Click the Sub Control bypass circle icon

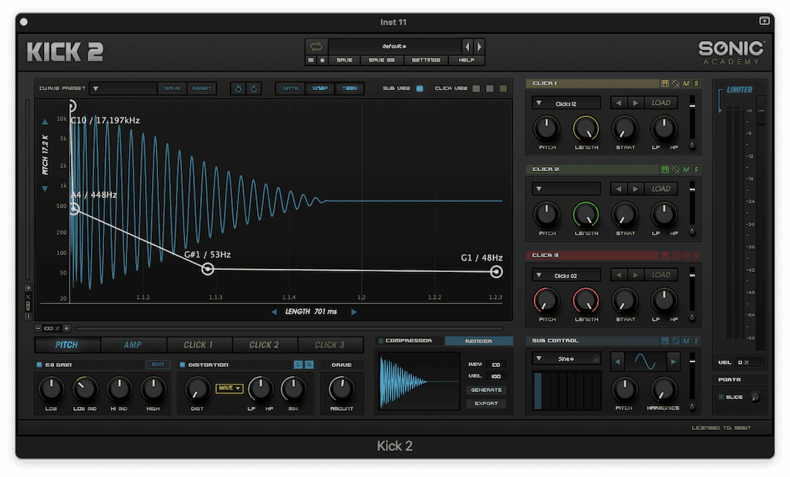(x=676, y=341)
